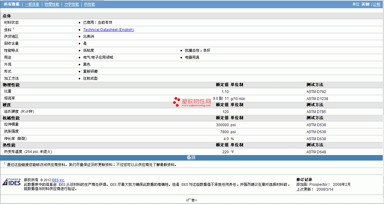Click the 用途 label

tap(8, 57)
